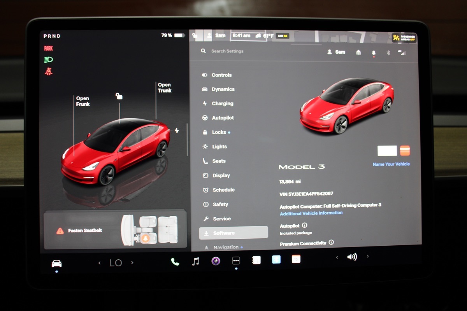467x311 pixels.
Task: Open the music player icon
Action: tap(196, 262)
